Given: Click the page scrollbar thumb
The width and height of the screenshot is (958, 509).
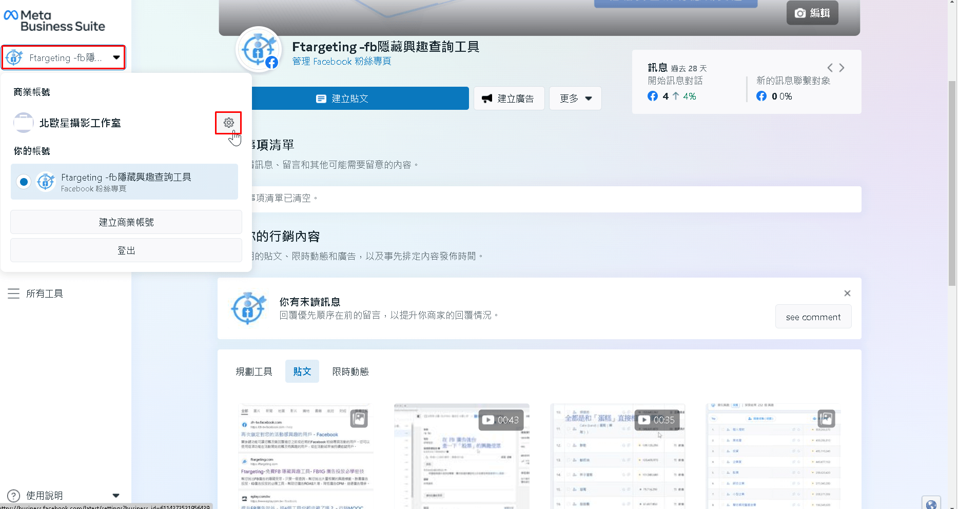Looking at the screenshot, I should [952, 183].
